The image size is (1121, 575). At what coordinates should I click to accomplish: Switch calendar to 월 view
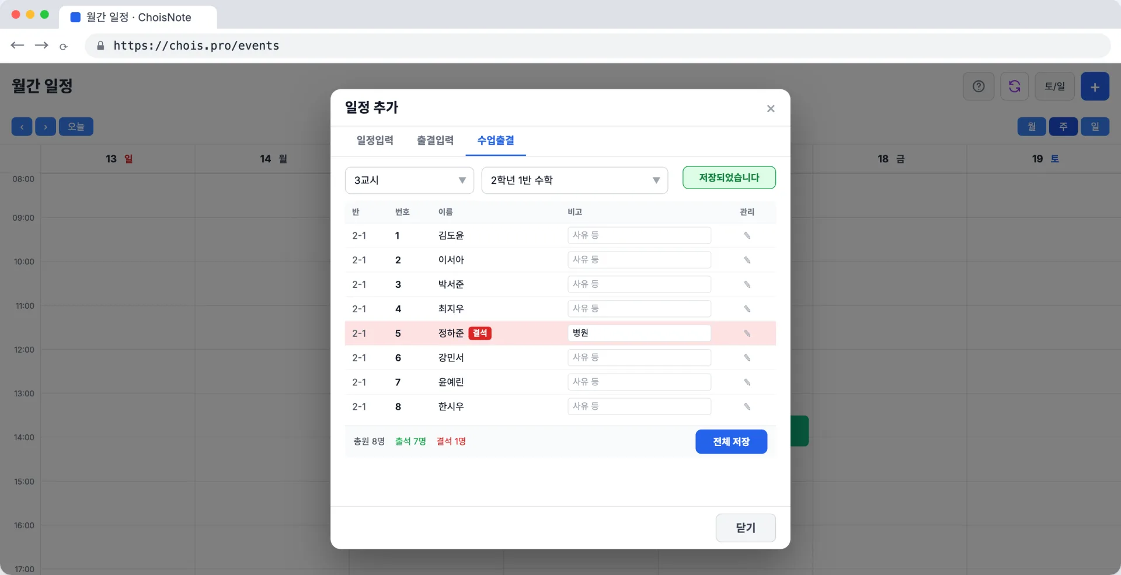pos(1032,127)
